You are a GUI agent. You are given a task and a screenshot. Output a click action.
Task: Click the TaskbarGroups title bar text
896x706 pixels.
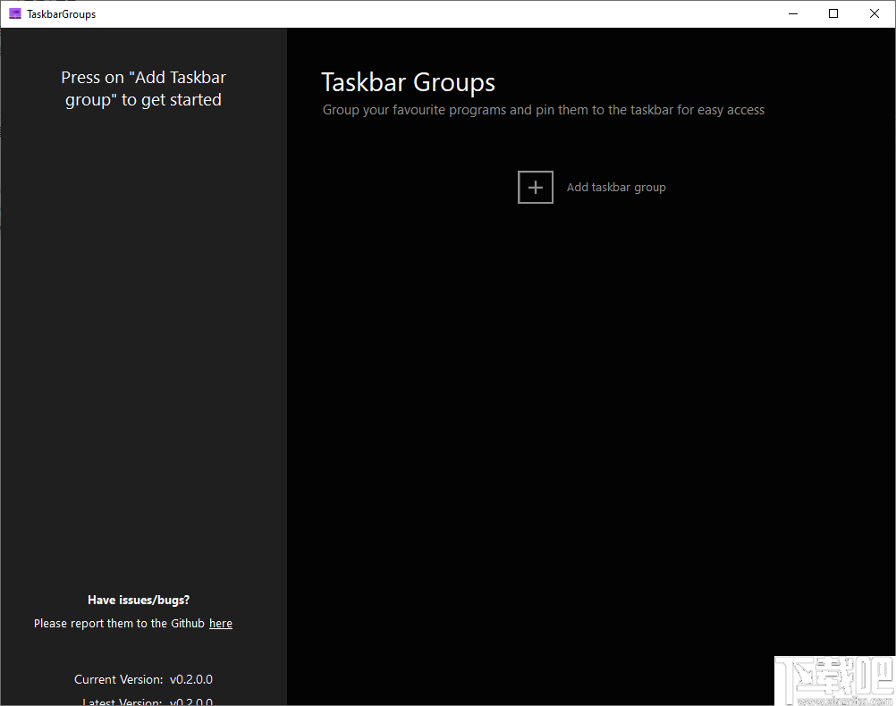point(59,13)
